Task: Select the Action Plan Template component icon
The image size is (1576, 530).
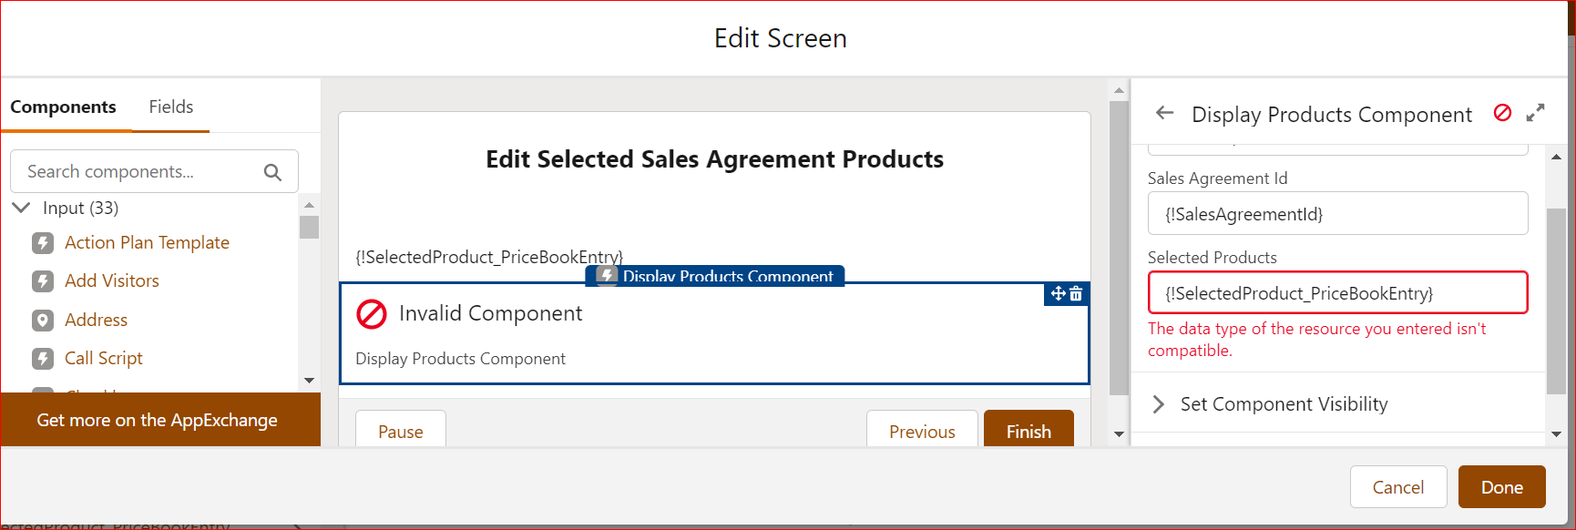Action: click(x=43, y=243)
